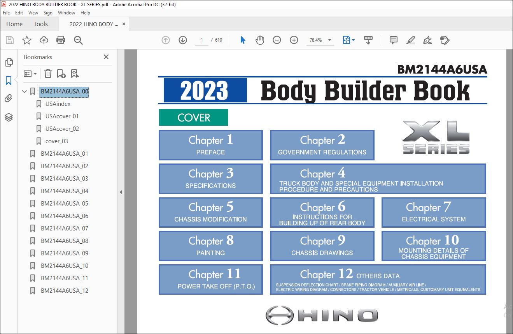The image size is (513, 334).
Task: Print the document with the printer icon
Action: [x=61, y=40]
